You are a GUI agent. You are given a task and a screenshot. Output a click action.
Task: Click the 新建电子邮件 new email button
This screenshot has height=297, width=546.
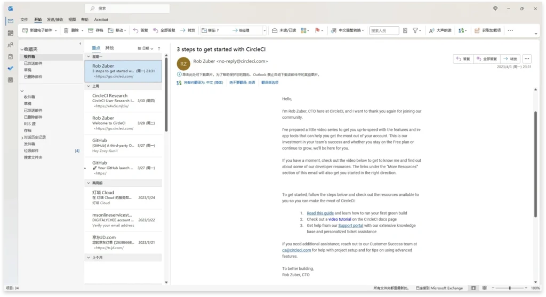37,30
